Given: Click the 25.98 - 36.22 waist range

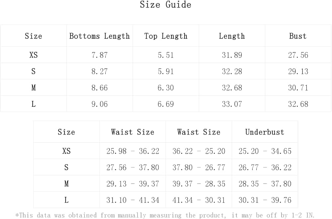Looking at the screenshot, I should coord(133,151).
